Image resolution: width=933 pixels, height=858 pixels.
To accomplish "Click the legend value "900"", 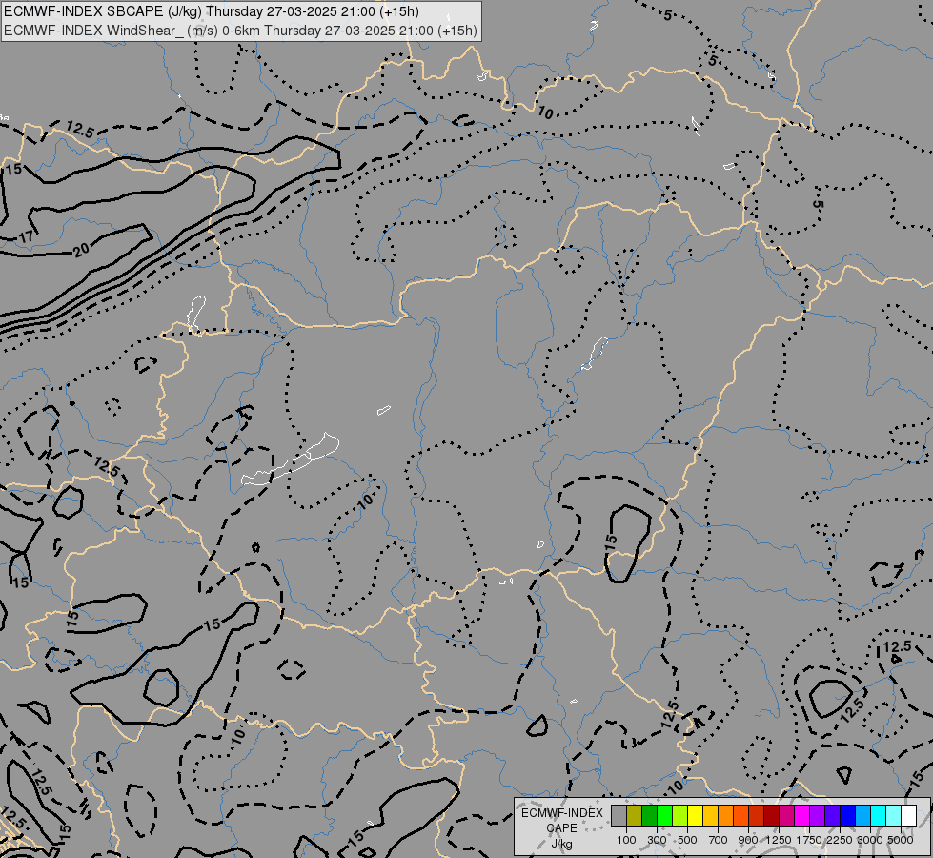I will [748, 840].
